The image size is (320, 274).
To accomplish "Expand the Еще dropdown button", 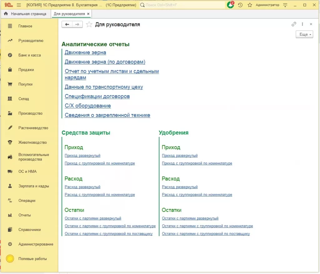I will (304, 34).
